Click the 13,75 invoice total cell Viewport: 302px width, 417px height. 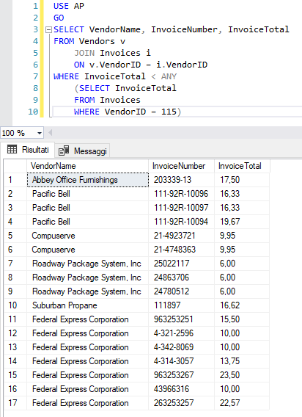click(242, 361)
